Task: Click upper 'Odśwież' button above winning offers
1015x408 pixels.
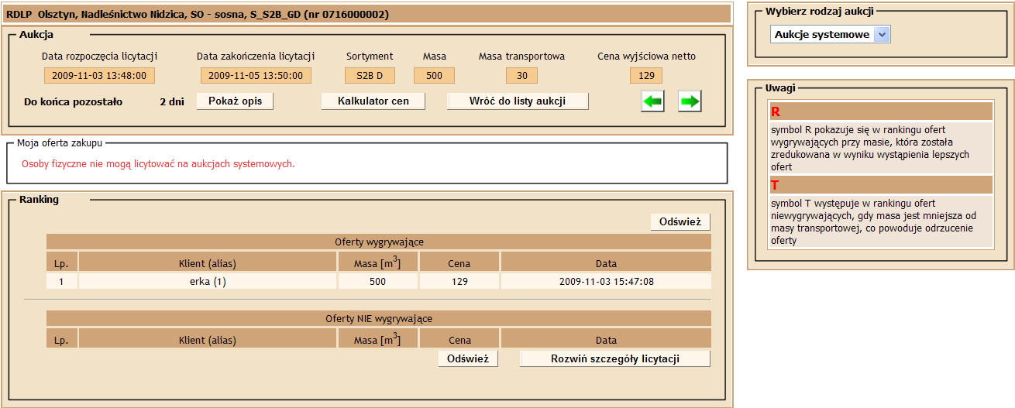Action: tap(680, 222)
